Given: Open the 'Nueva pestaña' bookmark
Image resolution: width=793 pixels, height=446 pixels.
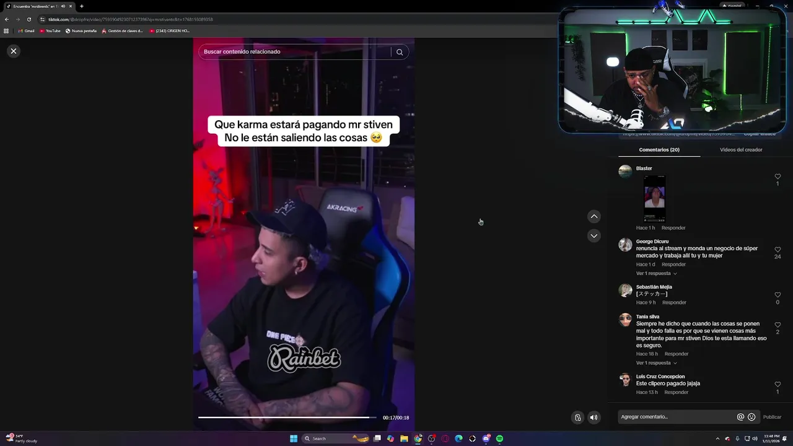Looking at the screenshot, I should tap(81, 30).
